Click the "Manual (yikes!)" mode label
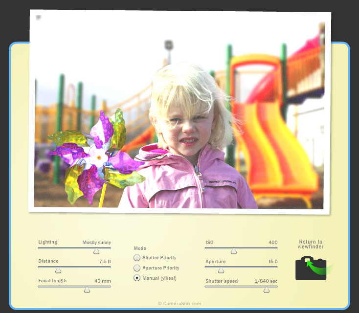Viewport: 359px width, 313px height. (x=159, y=278)
